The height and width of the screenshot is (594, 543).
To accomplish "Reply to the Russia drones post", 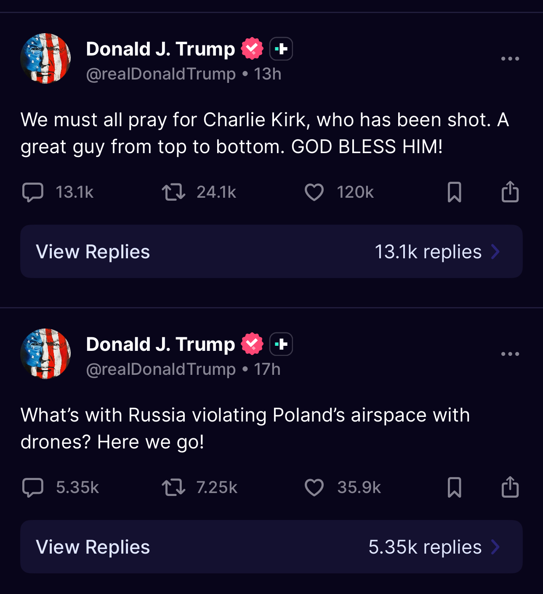I will click(33, 488).
